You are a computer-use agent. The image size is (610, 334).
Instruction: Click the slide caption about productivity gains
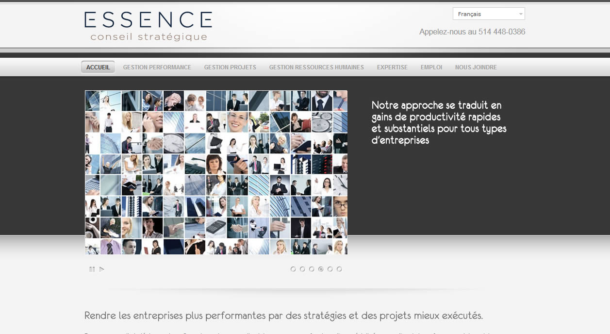439,123
